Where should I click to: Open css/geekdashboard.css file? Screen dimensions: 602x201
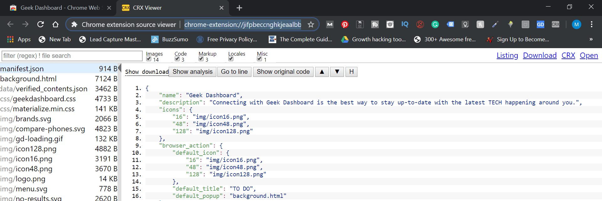pyautogui.click(x=59, y=99)
